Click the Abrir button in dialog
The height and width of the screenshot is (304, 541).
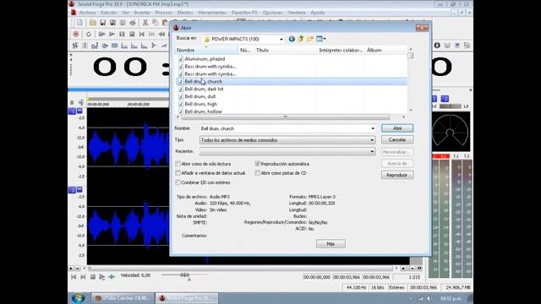tap(397, 128)
